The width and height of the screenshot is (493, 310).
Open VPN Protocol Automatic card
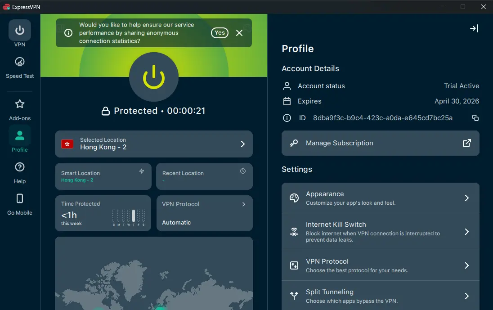click(204, 213)
